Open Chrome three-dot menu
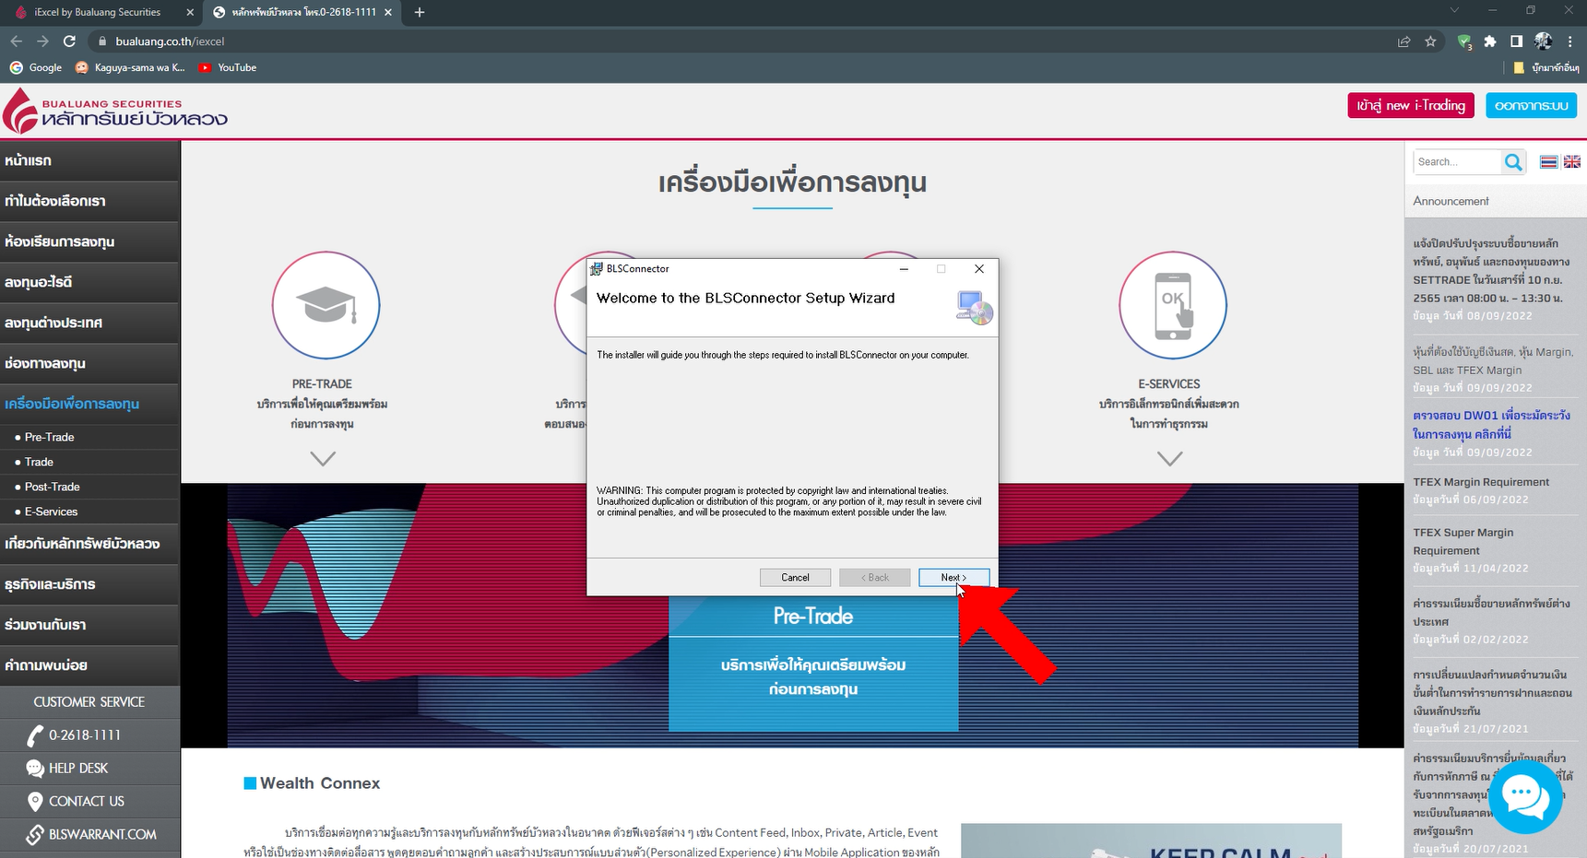1587x858 pixels. tap(1569, 41)
